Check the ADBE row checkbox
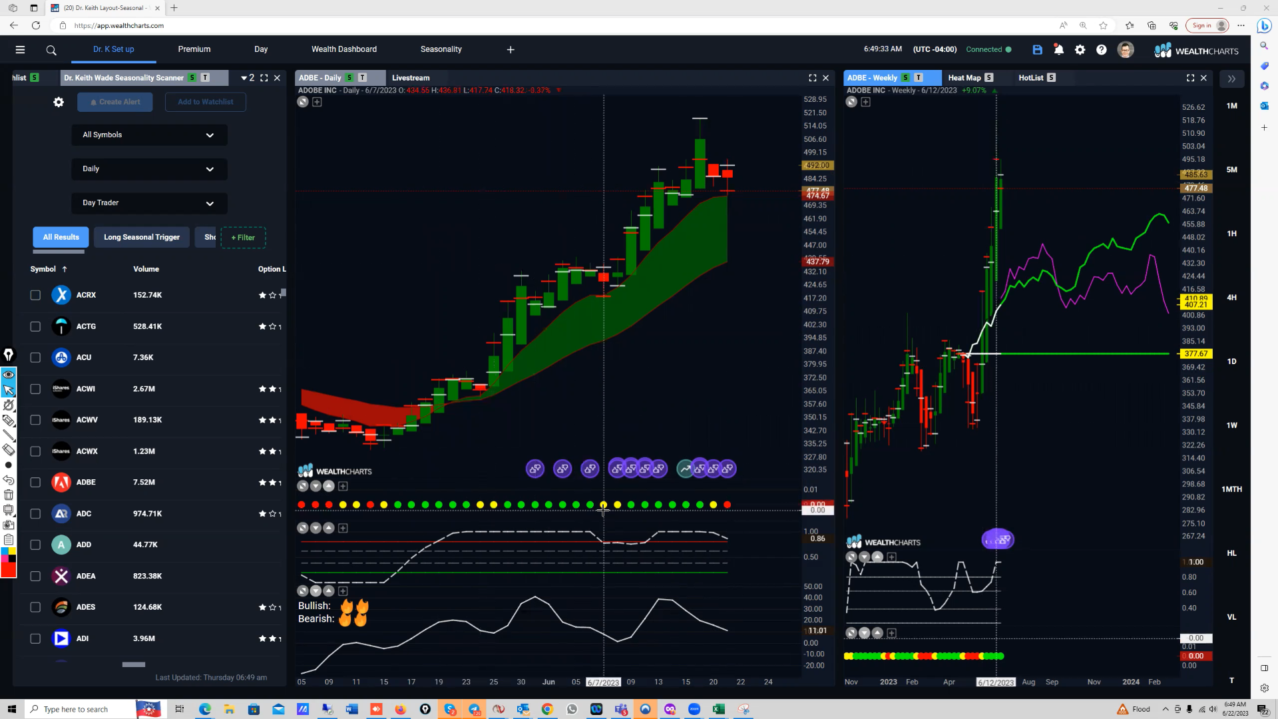The width and height of the screenshot is (1278, 719). click(35, 482)
